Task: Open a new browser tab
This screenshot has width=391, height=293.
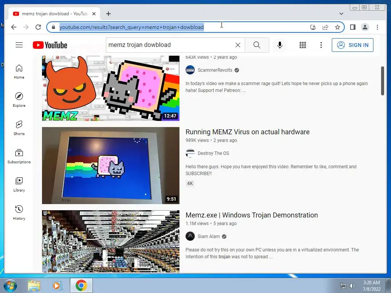Action: (x=108, y=14)
